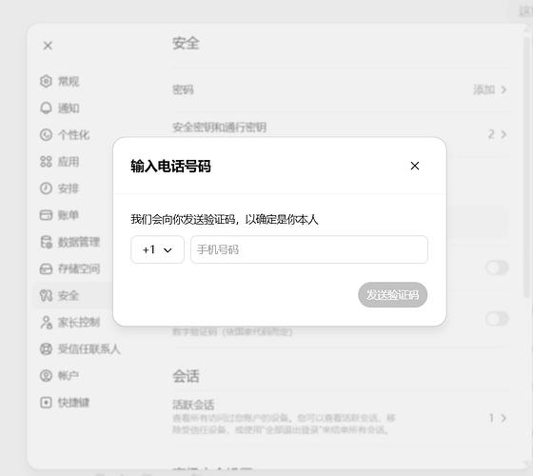
Task: Select the 安排 clock icon
Action: tap(46, 188)
